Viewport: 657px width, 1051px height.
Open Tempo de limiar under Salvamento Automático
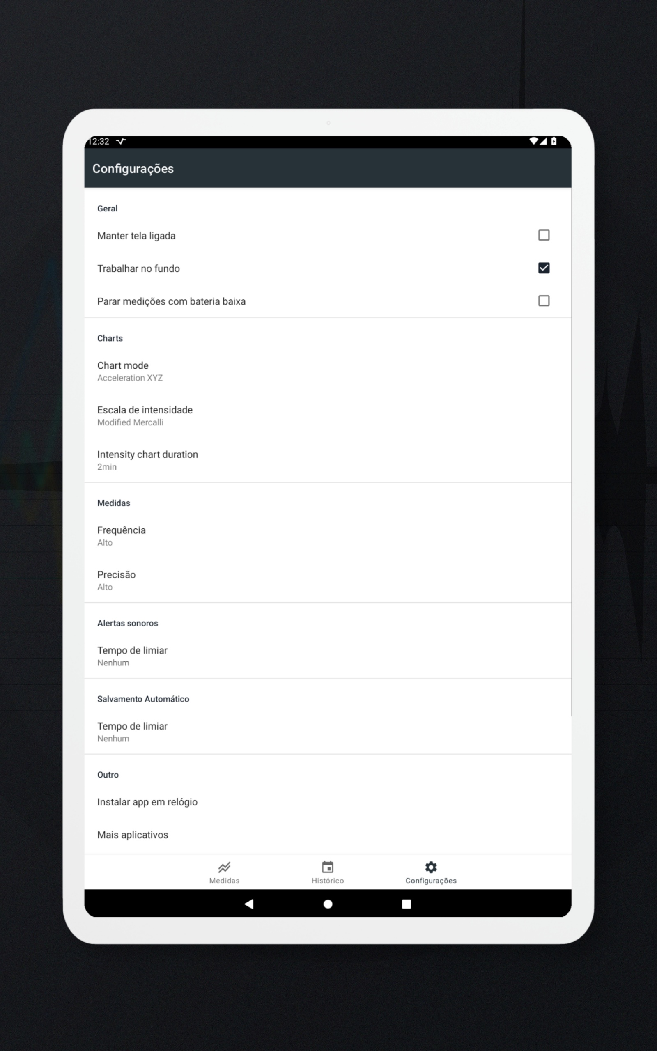(328, 732)
